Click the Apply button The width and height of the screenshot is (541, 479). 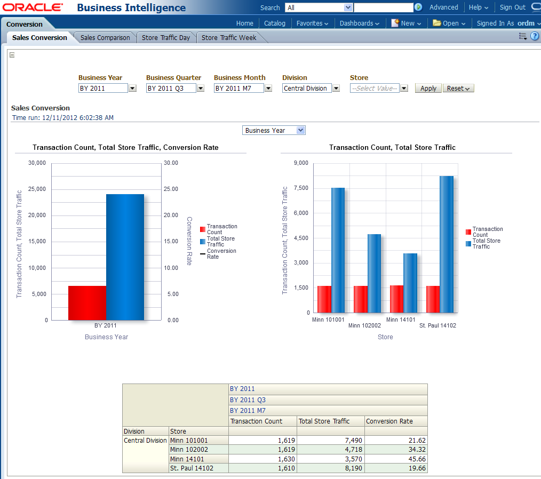coord(428,89)
